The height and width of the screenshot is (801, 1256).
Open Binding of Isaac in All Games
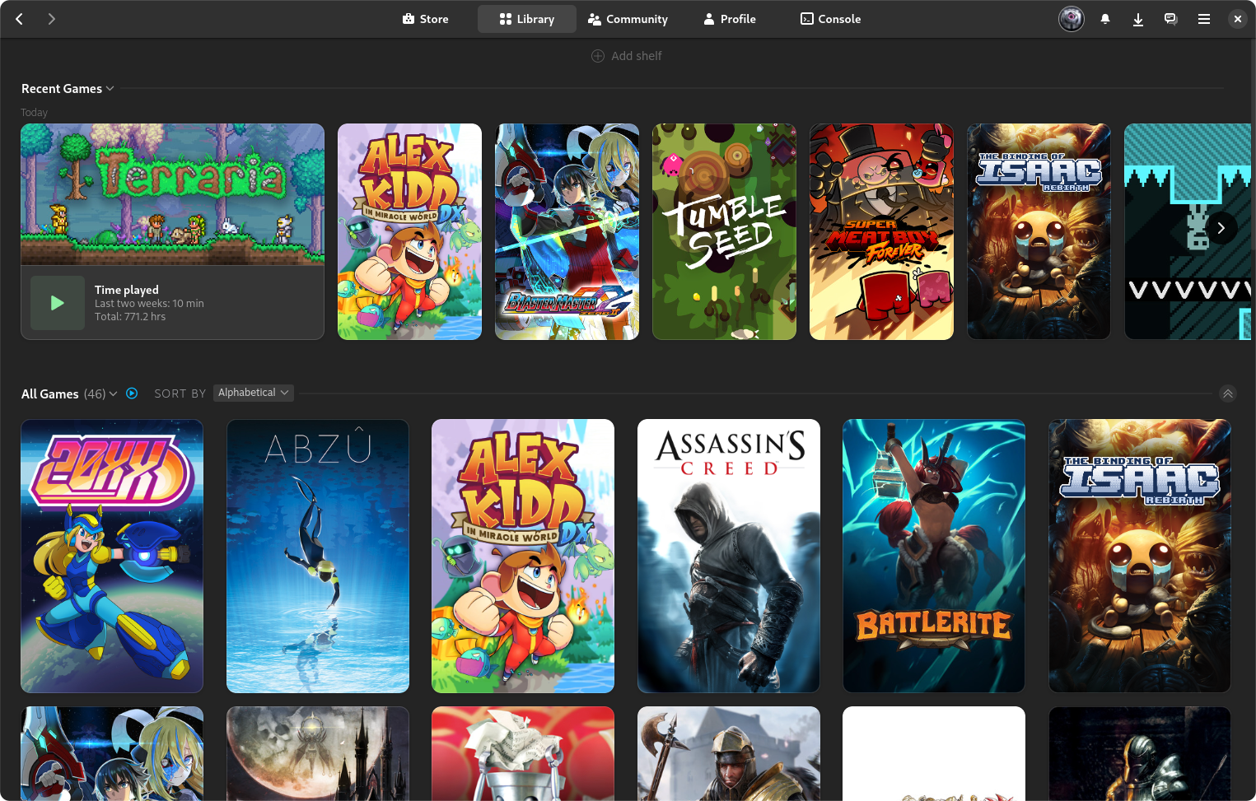1140,556
